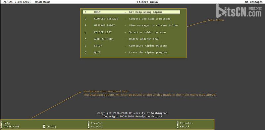Screen dimensions: 265x130
Task: Click OTHER CMDS in the command bar
Action: pos(12,126)
